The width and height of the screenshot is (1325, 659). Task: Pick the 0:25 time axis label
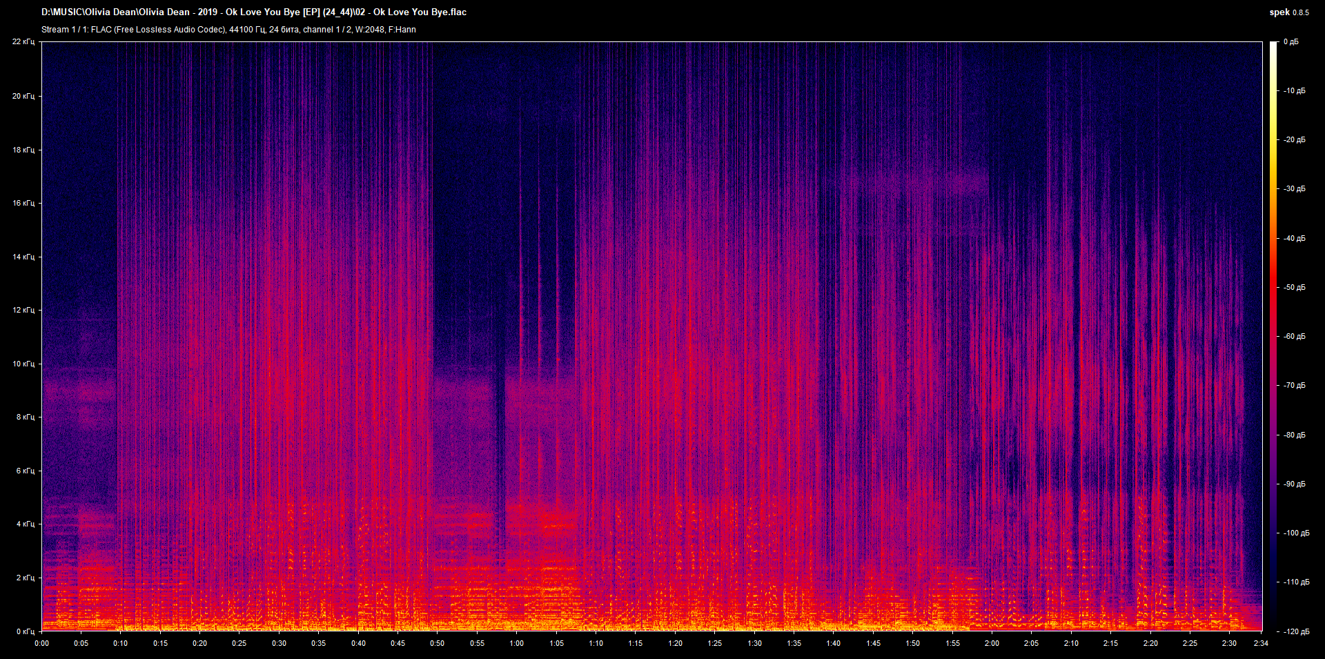pos(239,643)
